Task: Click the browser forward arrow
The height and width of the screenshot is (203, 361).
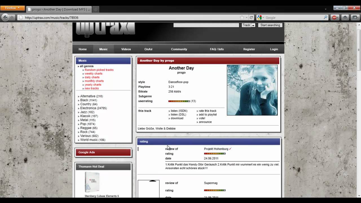Action: [x=12, y=17]
